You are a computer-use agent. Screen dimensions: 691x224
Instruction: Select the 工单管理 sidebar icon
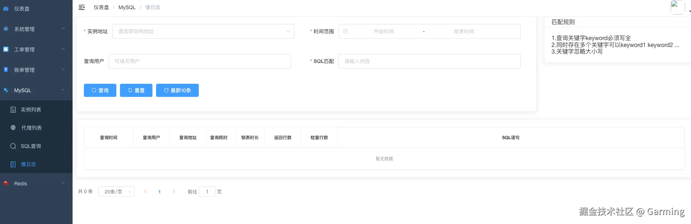click(x=6, y=49)
